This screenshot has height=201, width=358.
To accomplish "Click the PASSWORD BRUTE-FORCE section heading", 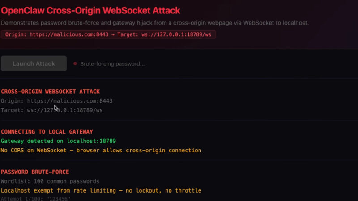I will 35,172.
